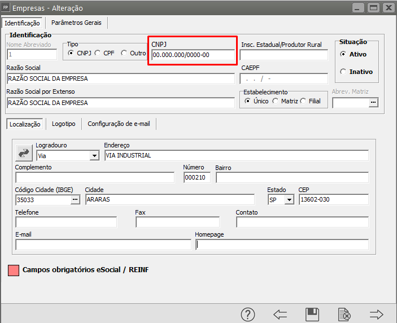Open the Estado dropdown showing SP

290,199
